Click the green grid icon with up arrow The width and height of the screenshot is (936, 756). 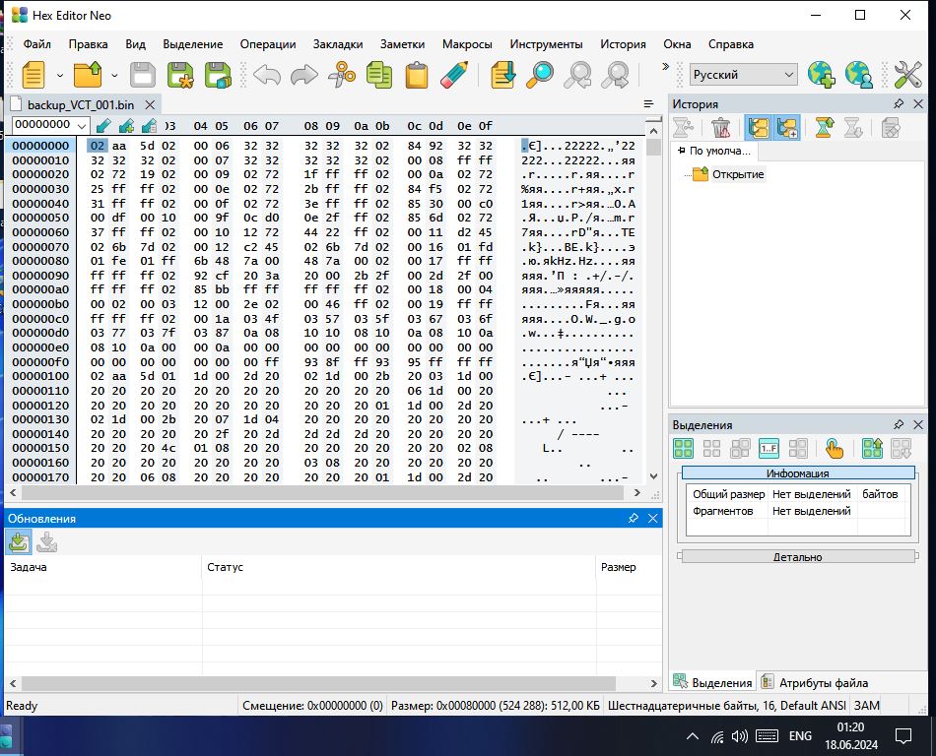(872, 448)
